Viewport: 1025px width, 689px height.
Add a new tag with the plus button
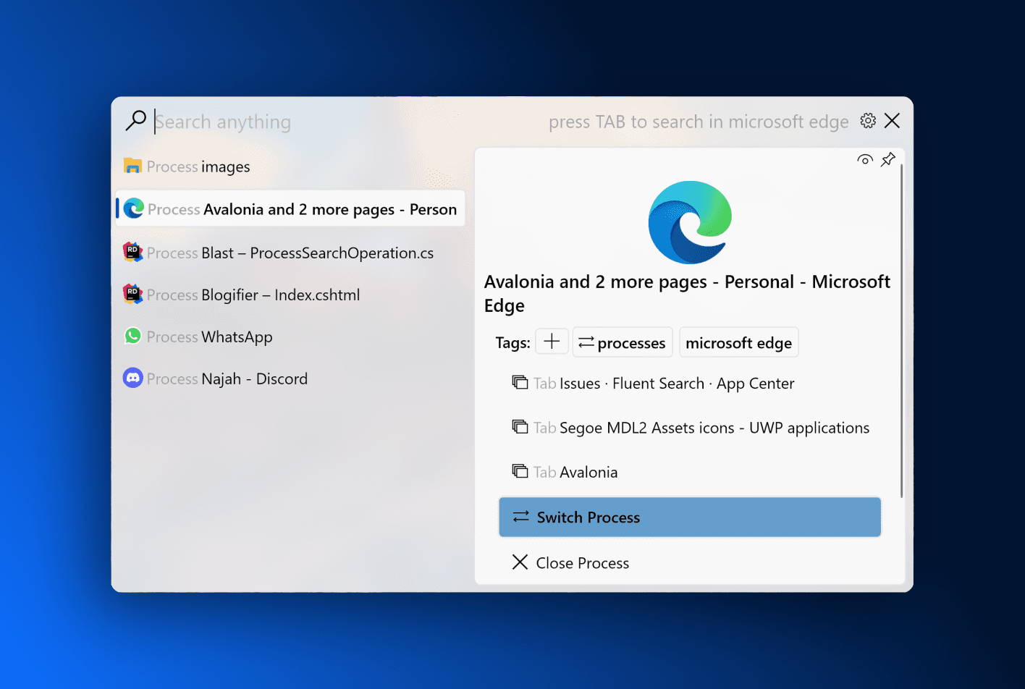pos(552,341)
